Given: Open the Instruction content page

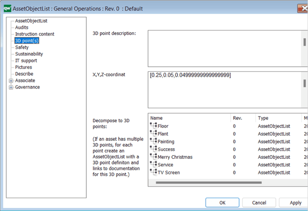Looking at the screenshot, I should coord(35,34).
